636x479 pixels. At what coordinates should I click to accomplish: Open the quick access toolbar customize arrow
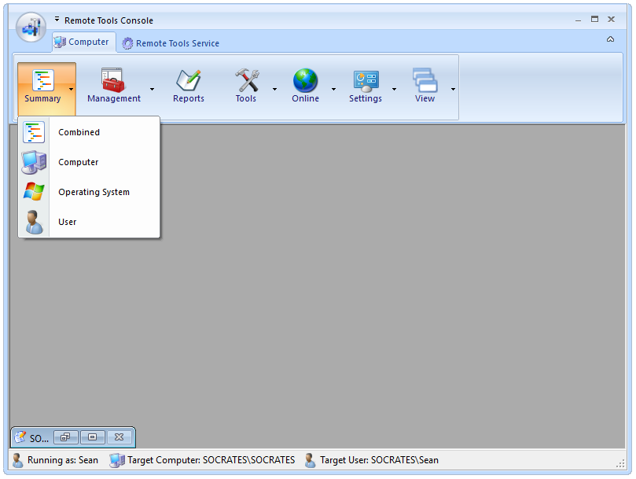pyautogui.click(x=57, y=19)
